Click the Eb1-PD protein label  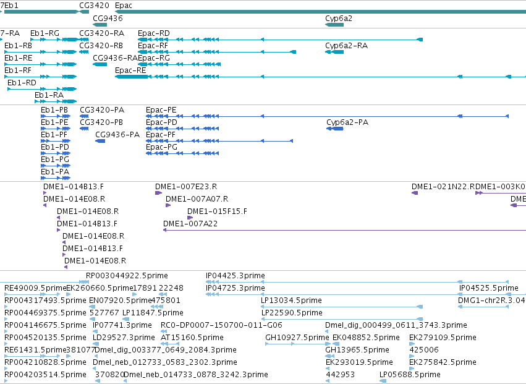[x=55, y=147]
